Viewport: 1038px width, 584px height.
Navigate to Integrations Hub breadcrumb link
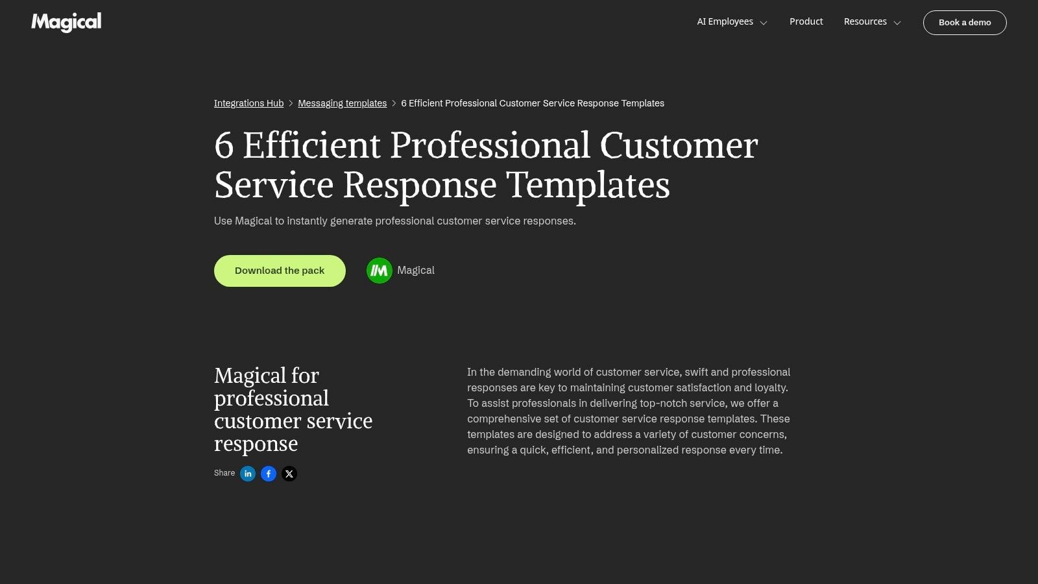(x=248, y=103)
